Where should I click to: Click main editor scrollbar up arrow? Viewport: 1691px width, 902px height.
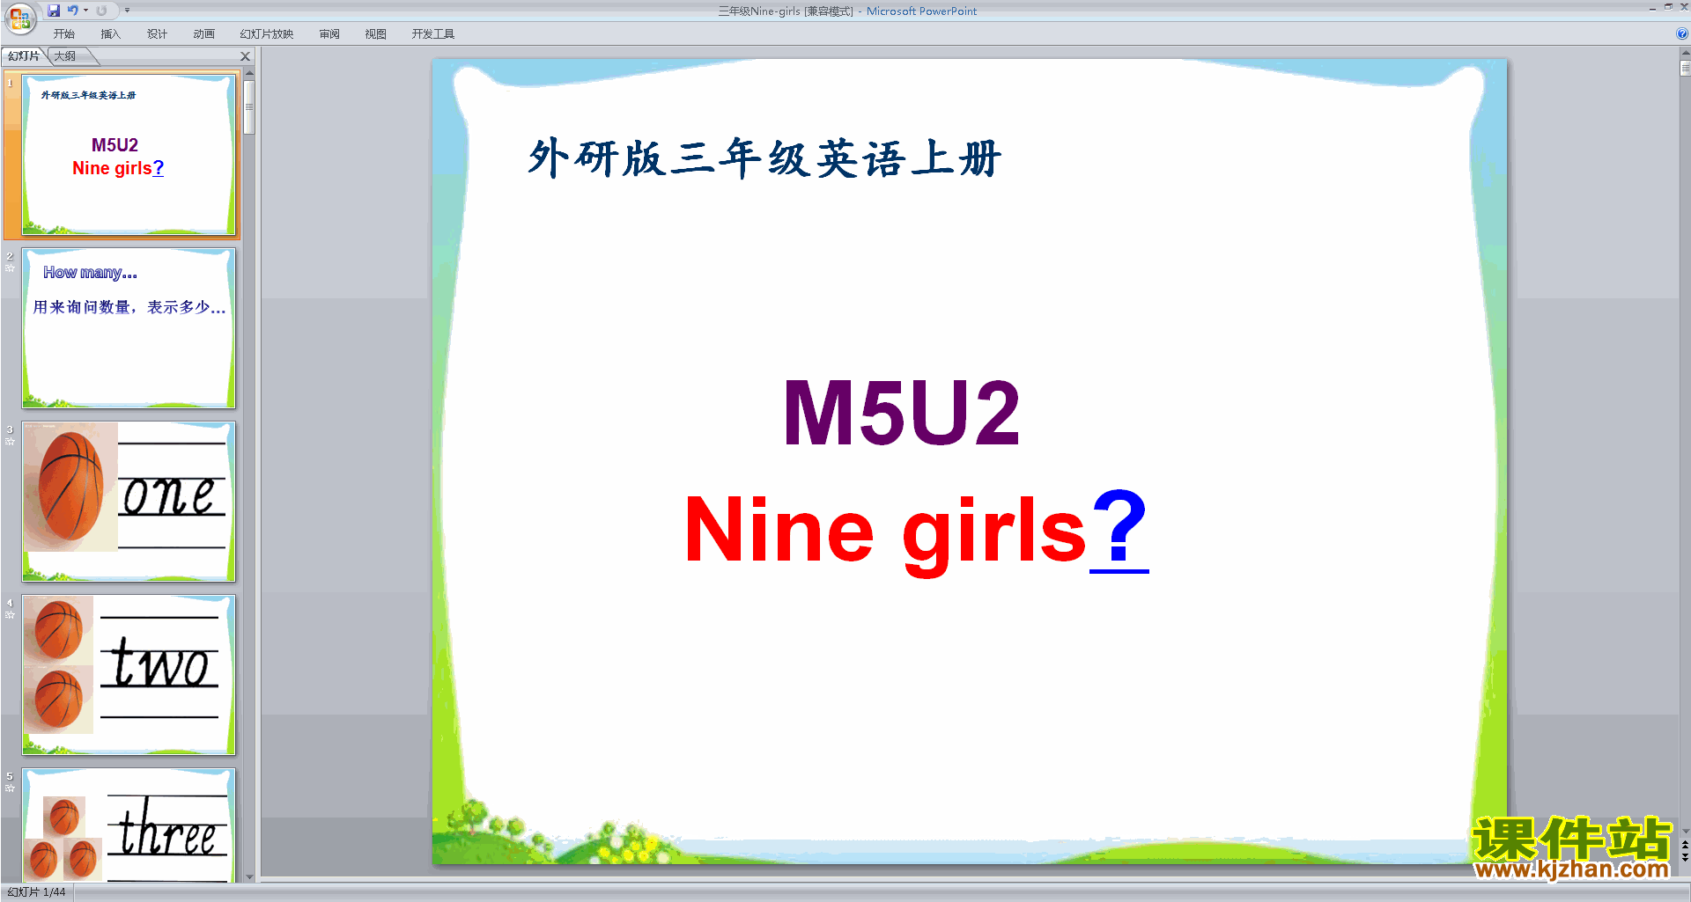tap(1685, 54)
